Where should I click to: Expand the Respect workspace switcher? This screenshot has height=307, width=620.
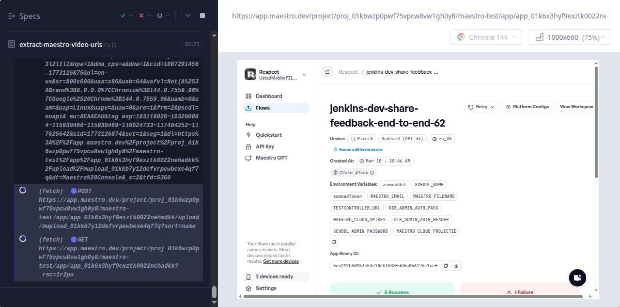[x=304, y=75]
